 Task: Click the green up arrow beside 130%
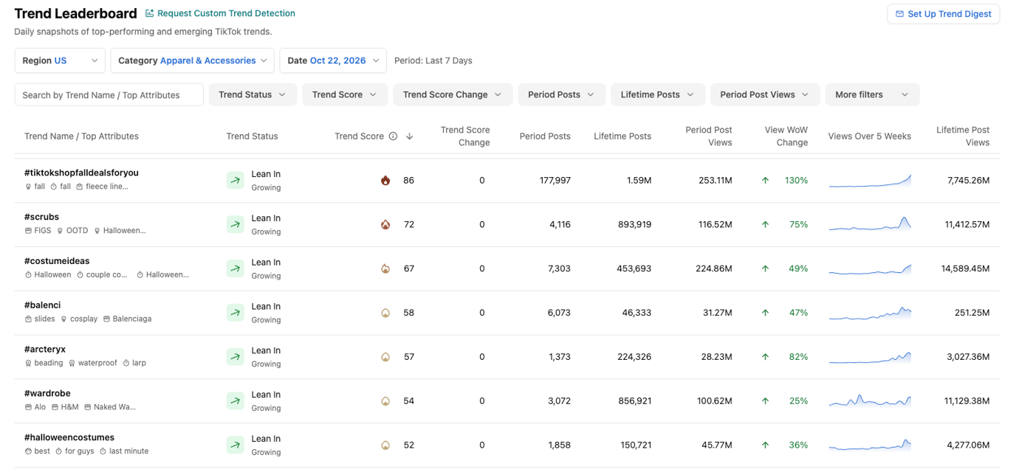765,181
